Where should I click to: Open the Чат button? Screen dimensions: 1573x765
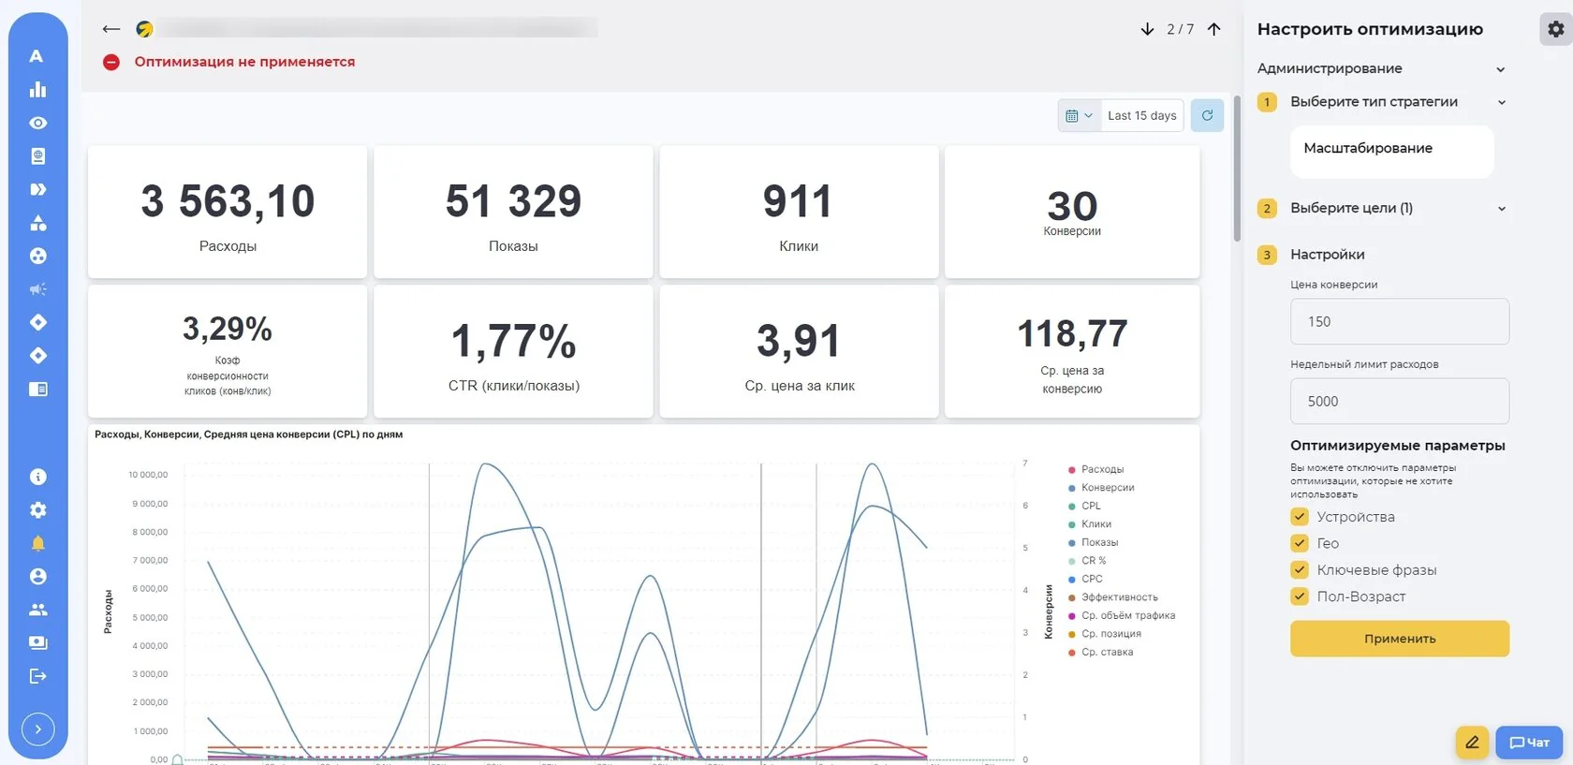coord(1529,743)
